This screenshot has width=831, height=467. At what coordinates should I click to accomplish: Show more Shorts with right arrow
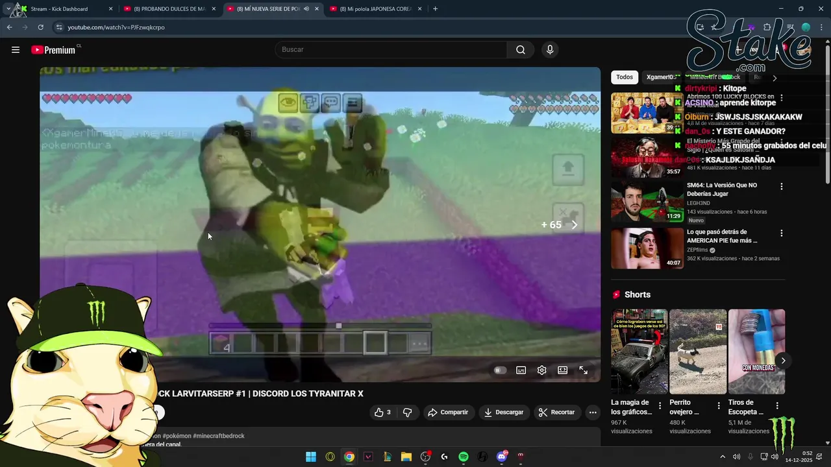click(783, 361)
